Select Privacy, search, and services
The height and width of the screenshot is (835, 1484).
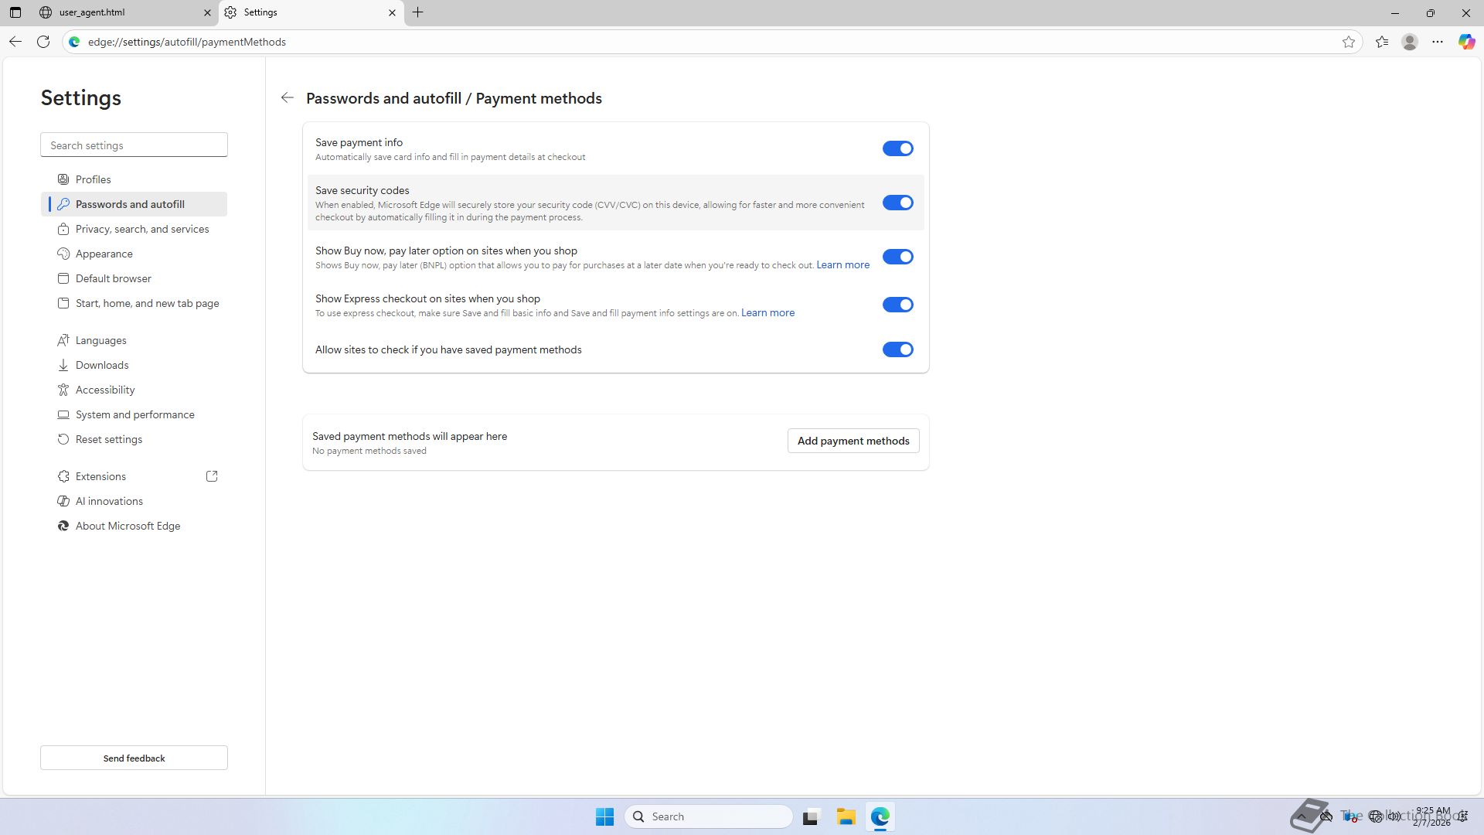[142, 229]
